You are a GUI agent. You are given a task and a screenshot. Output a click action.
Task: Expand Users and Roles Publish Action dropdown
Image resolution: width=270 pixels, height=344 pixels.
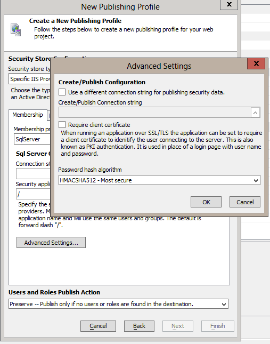(x=118, y=304)
